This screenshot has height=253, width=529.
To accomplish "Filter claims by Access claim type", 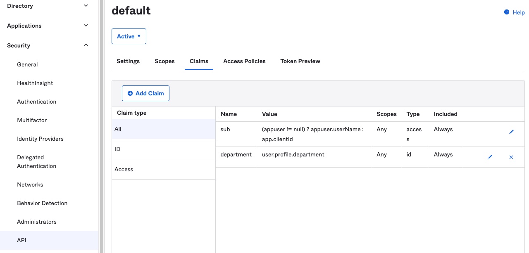I will pos(163,169).
